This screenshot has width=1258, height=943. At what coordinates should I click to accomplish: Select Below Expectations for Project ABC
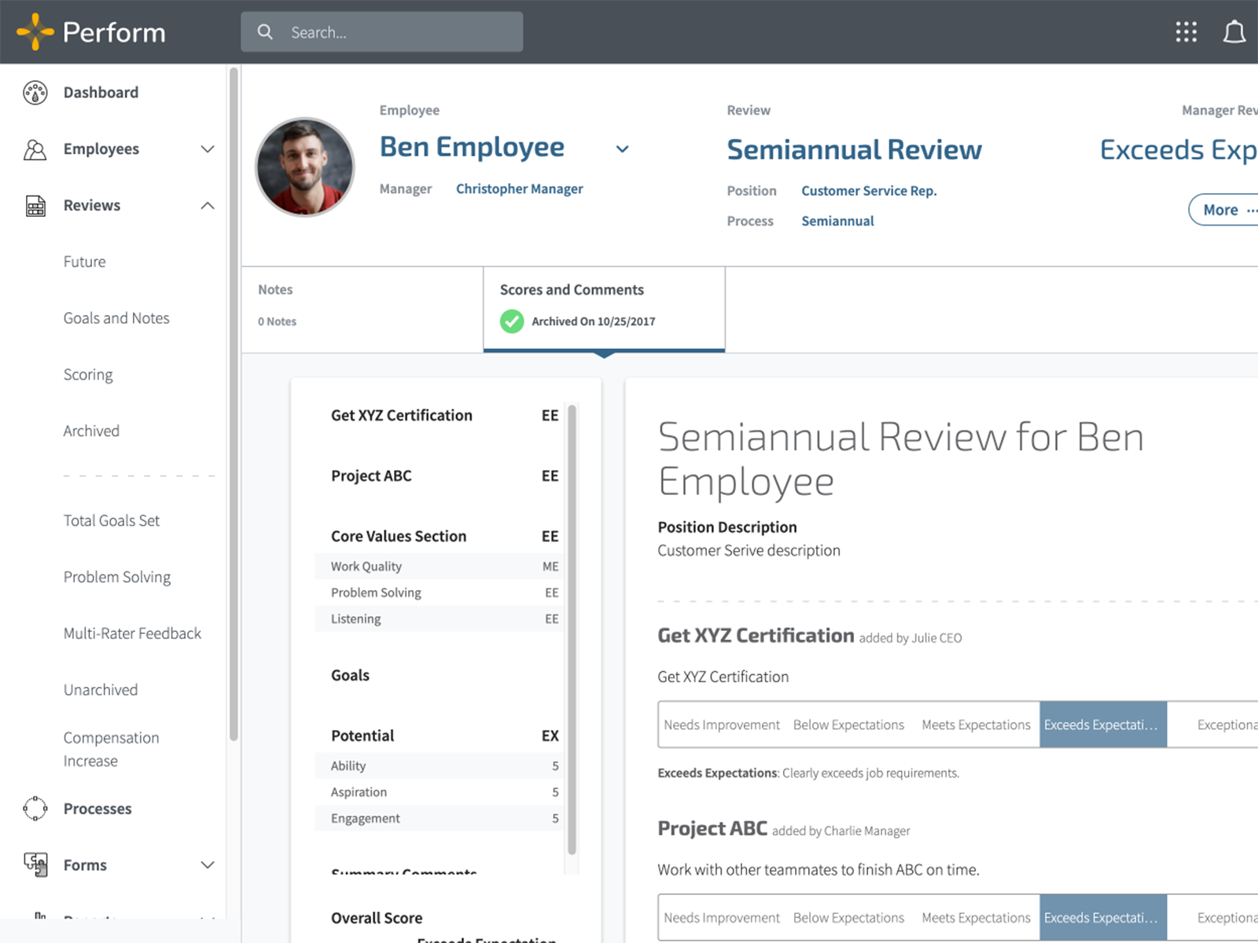click(848, 917)
